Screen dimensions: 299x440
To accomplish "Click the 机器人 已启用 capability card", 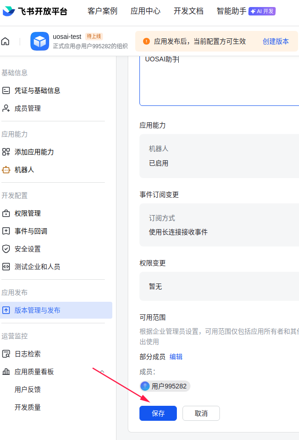I will tap(219, 156).
